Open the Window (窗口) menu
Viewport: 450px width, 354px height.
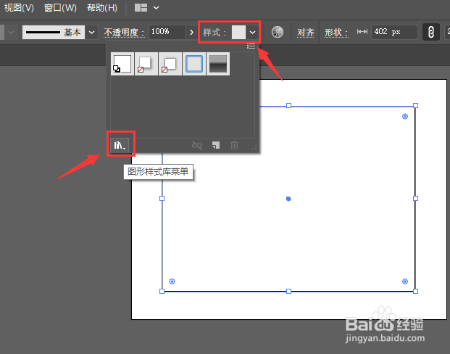point(60,8)
